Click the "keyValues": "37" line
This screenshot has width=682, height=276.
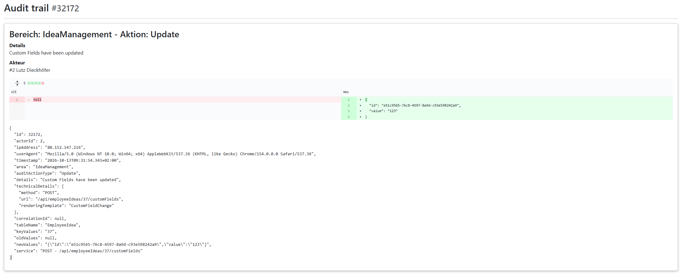click(x=35, y=232)
